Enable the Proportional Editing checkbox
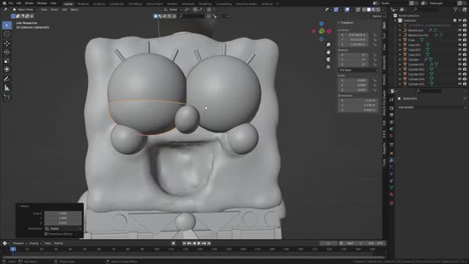This screenshot has height=264, width=469. 45,234
